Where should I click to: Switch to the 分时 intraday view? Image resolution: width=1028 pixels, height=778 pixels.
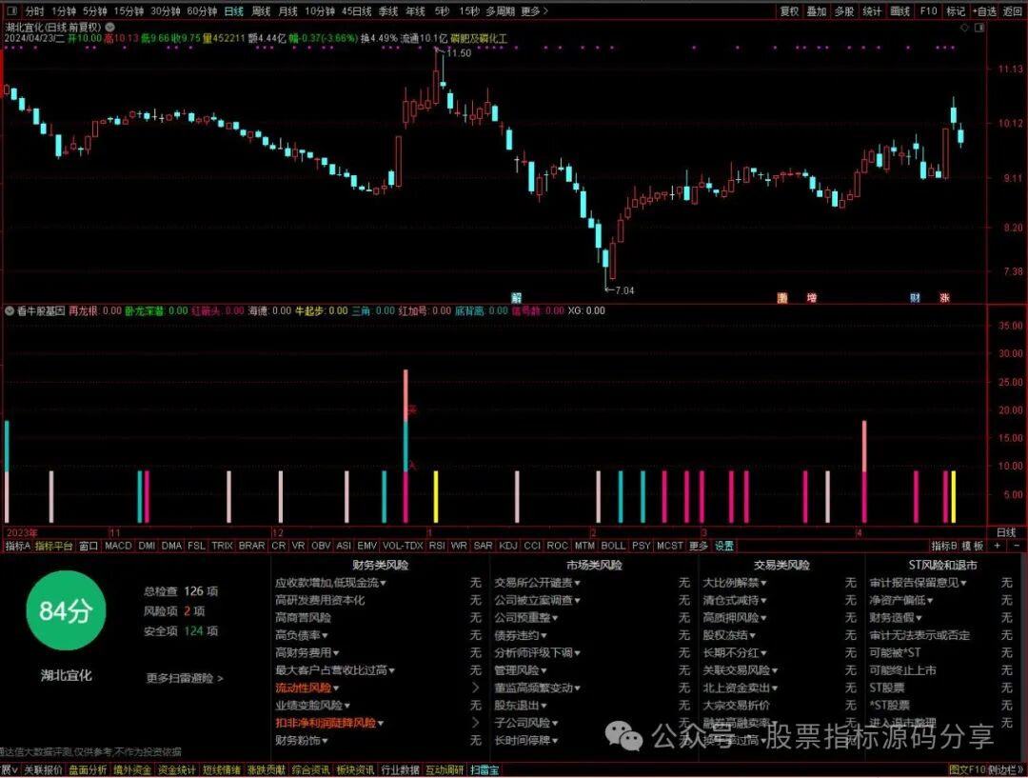pos(35,11)
